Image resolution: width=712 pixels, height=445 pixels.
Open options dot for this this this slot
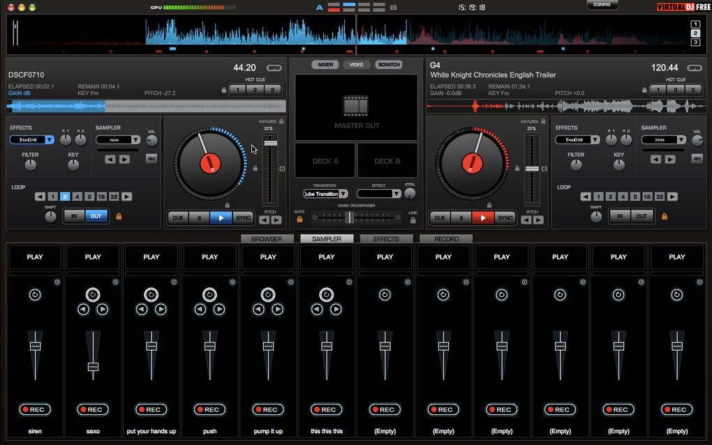(x=349, y=282)
